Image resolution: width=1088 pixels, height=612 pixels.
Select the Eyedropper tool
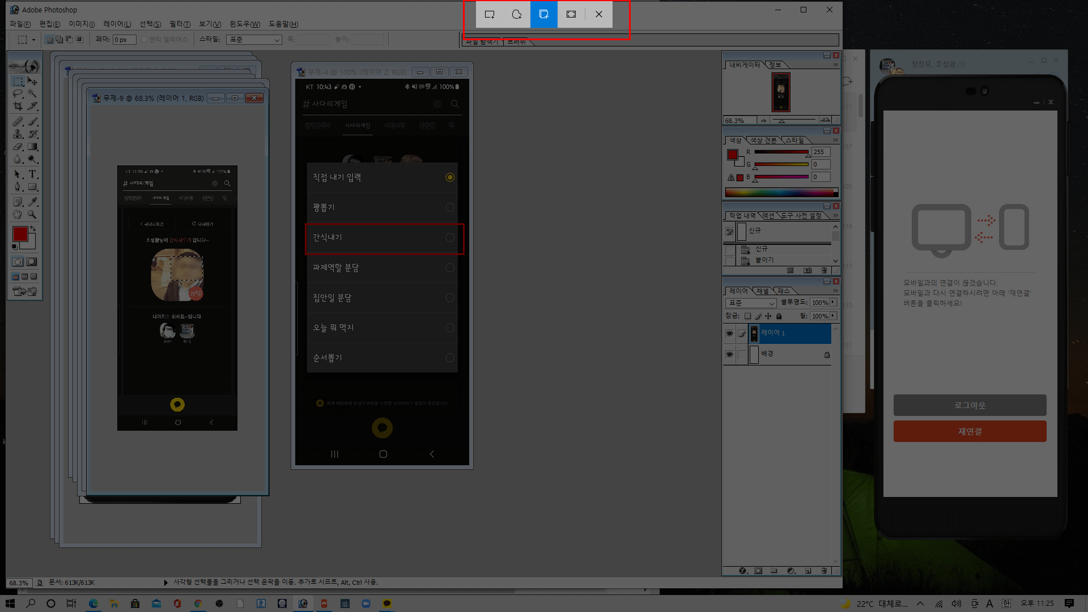[33, 201]
